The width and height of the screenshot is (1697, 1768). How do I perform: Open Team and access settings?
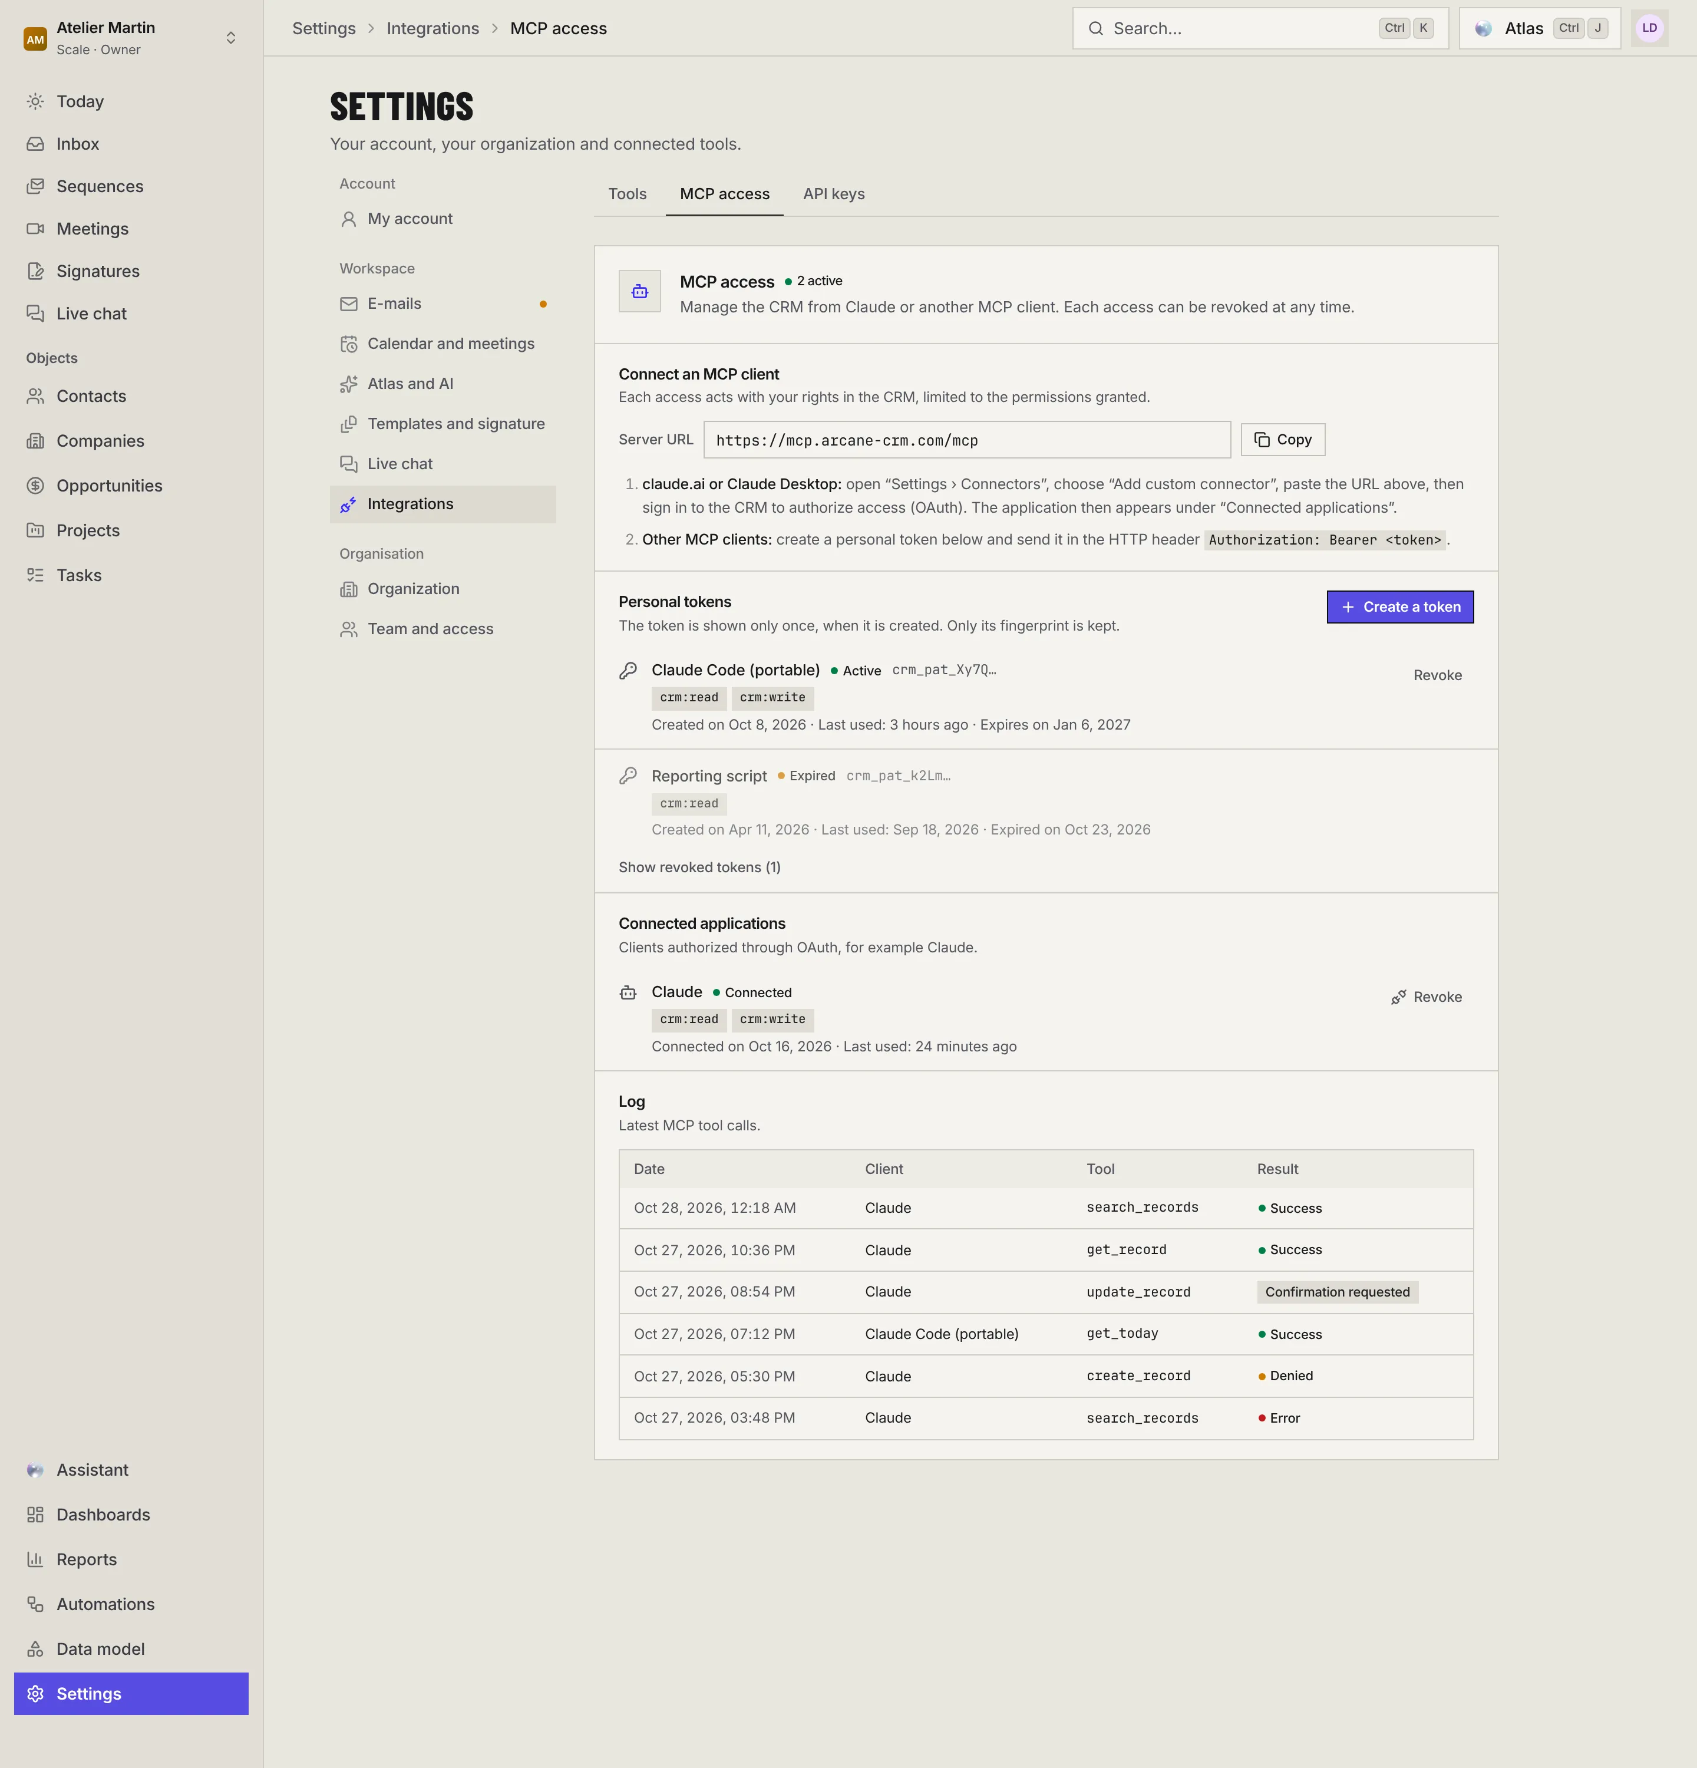pyautogui.click(x=443, y=629)
